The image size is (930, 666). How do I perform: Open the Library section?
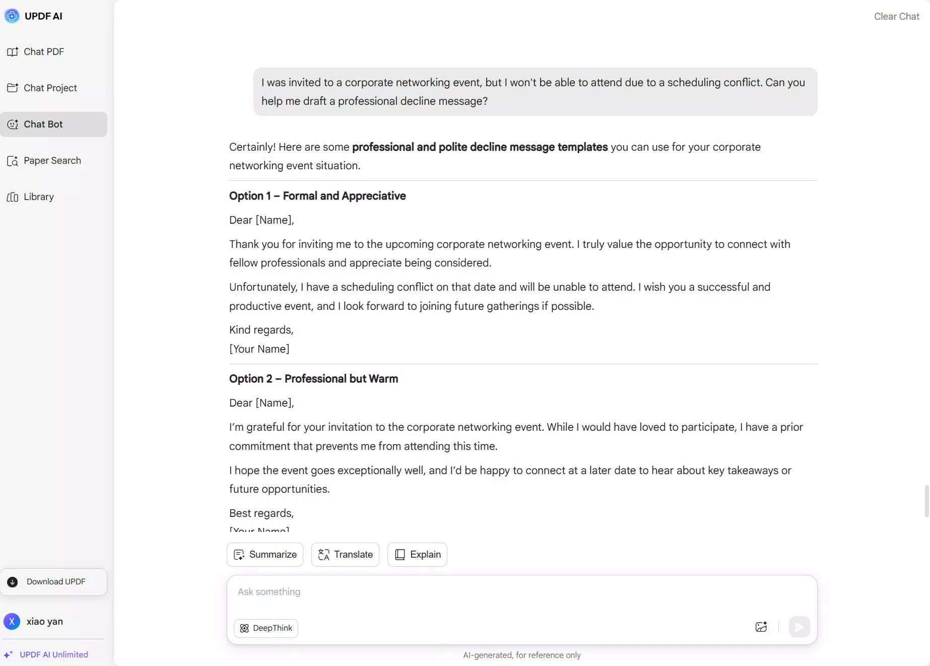click(x=39, y=196)
